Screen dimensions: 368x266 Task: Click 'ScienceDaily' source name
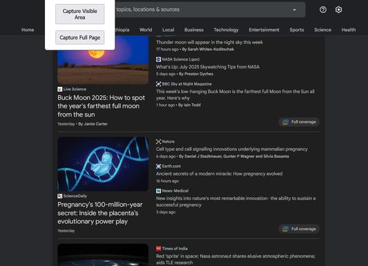(x=75, y=196)
